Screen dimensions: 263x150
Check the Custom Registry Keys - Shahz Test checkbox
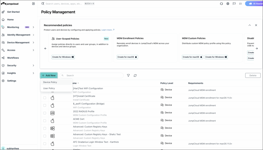45,136
